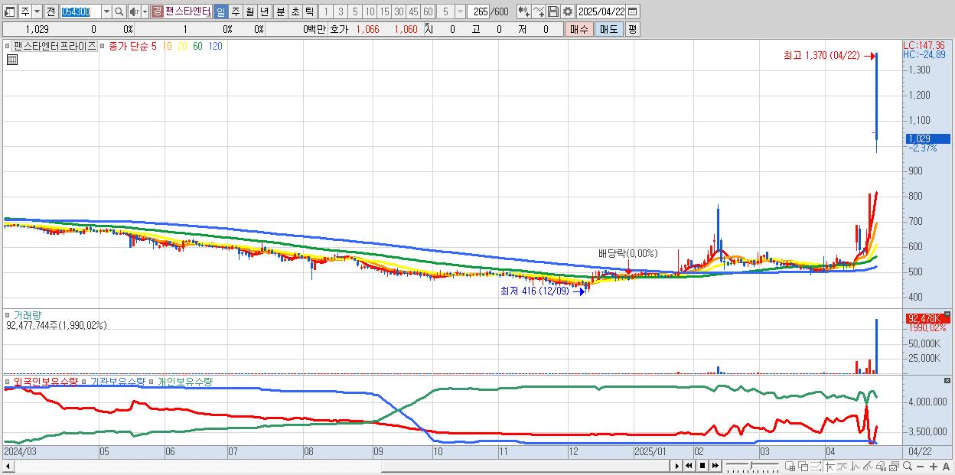This screenshot has width=955, height=475.
Task: Open chart settings gear icon
Action: tap(567, 11)
